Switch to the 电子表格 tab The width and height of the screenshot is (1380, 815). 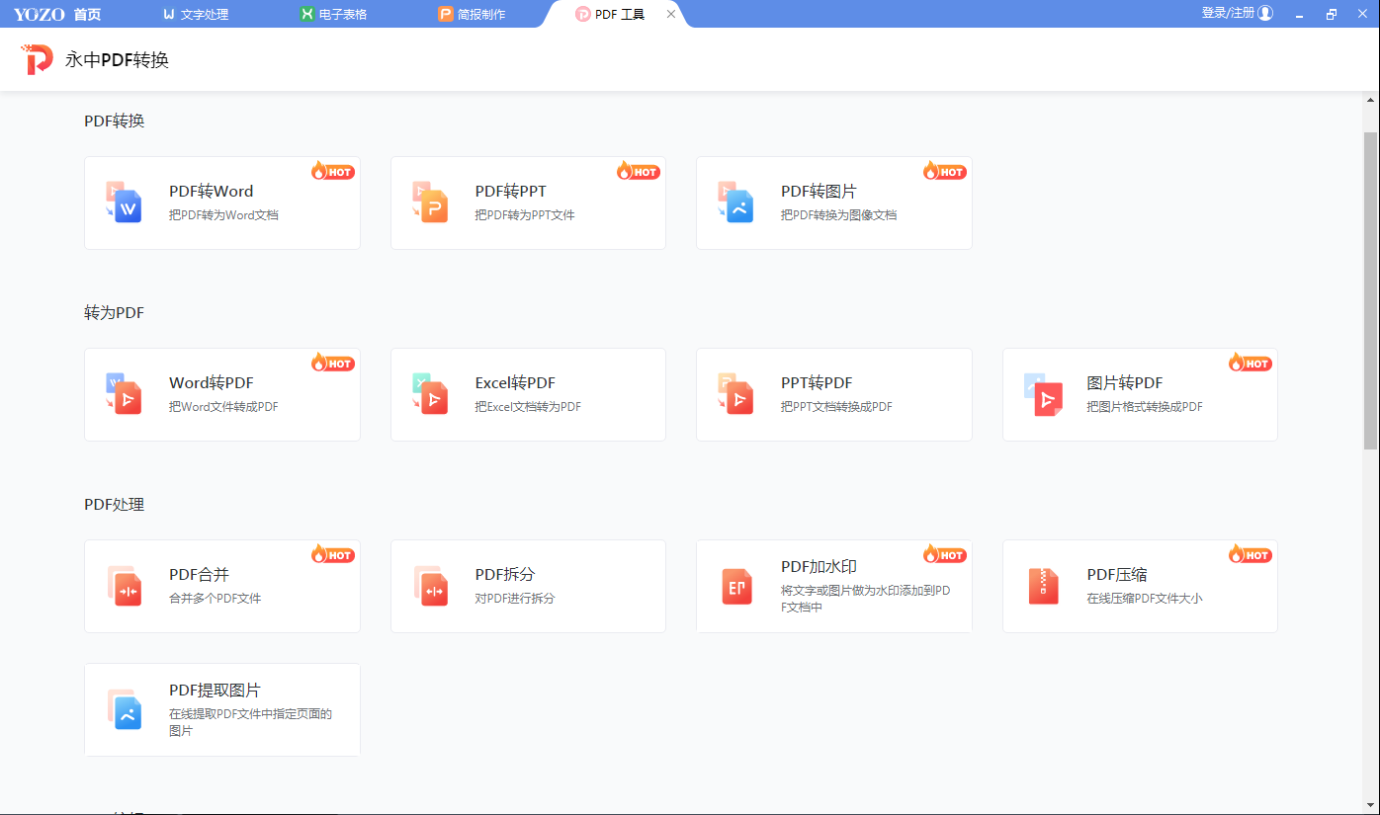(334, 14)
